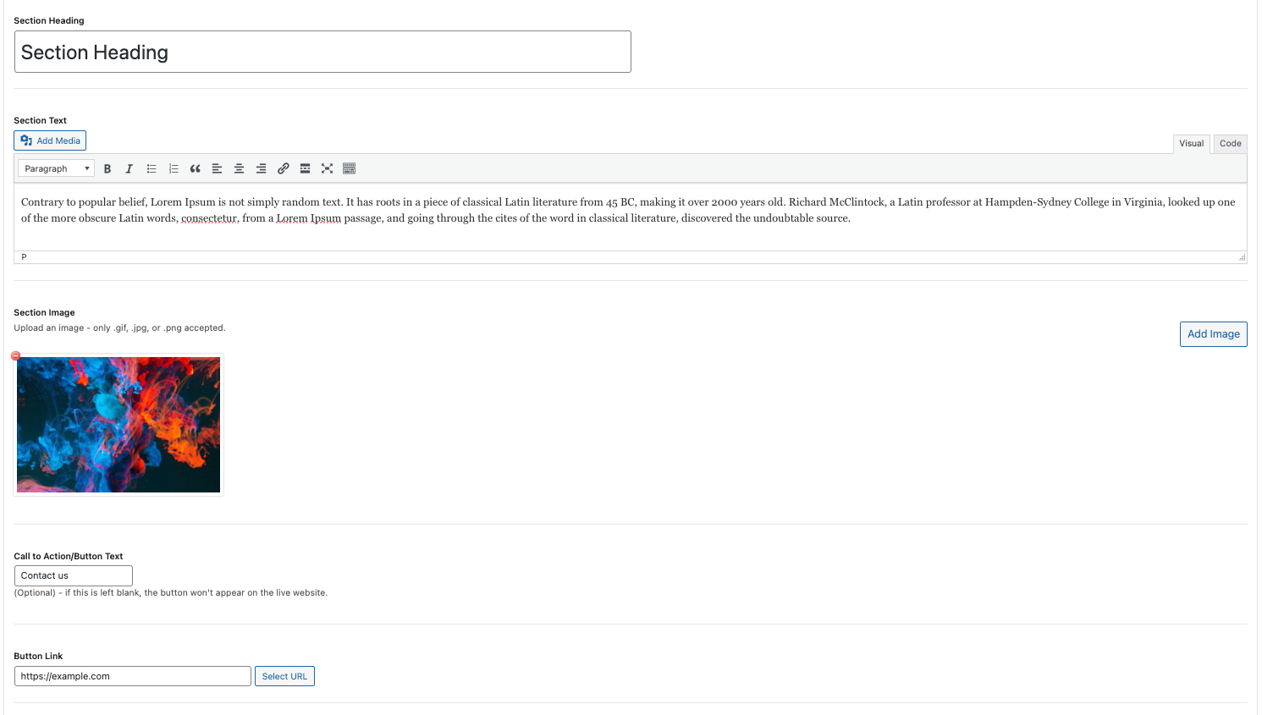Click the editor resize handle at bottom corner

pos(1242,257)
